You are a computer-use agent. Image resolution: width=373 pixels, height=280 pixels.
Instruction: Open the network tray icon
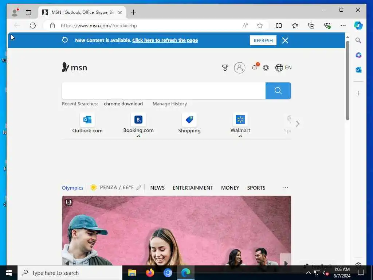[317, 273]
